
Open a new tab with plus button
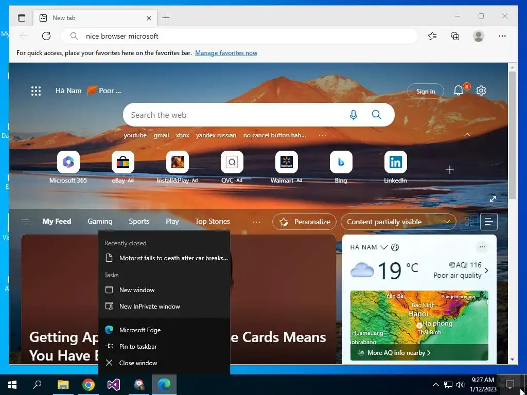coord(166,18)
